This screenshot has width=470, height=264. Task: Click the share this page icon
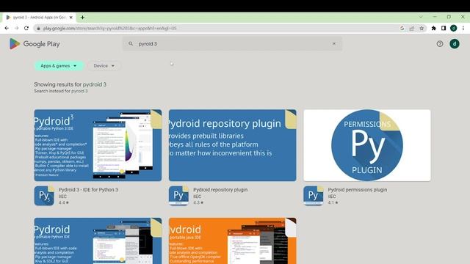point(412,28)
